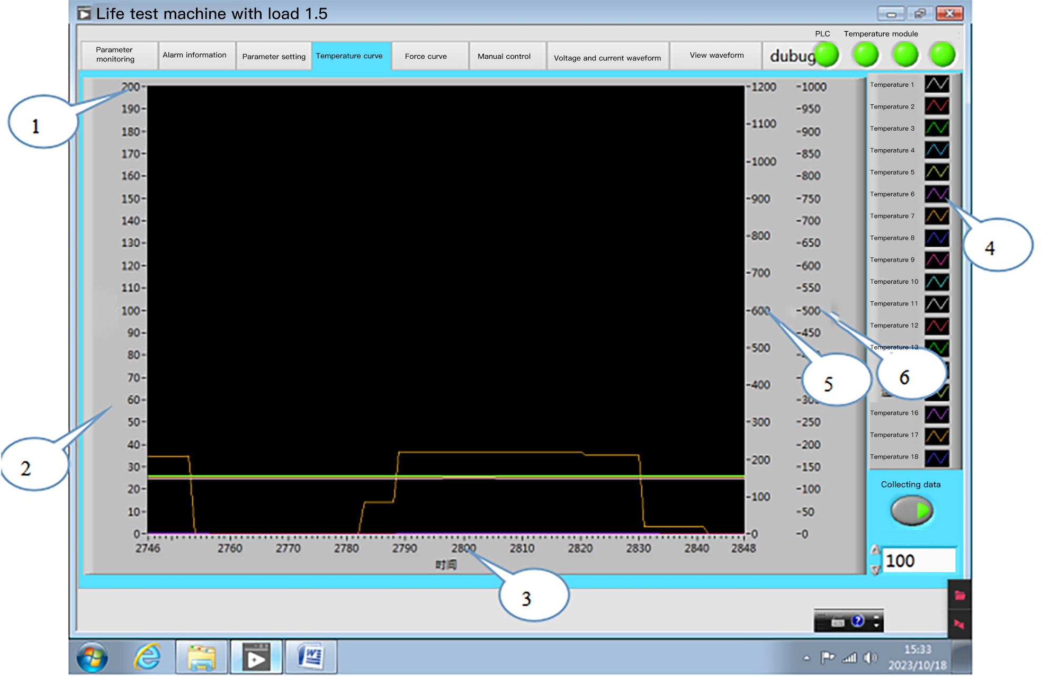Image resolution: width=1059 pixels, height=676 pixels.
Task: Open Temperature 9 plot legend icon
Action: coord(937,259)
